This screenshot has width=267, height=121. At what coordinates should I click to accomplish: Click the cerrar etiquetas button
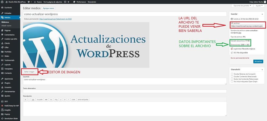click(83, 100)
